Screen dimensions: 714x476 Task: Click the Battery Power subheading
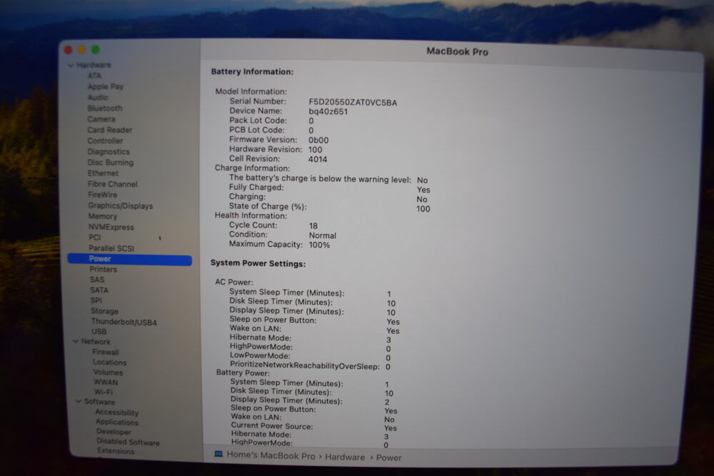[243, 373]
